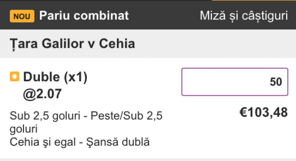Click the €103,48 potential winnings amount

click(x=264, y=112)
